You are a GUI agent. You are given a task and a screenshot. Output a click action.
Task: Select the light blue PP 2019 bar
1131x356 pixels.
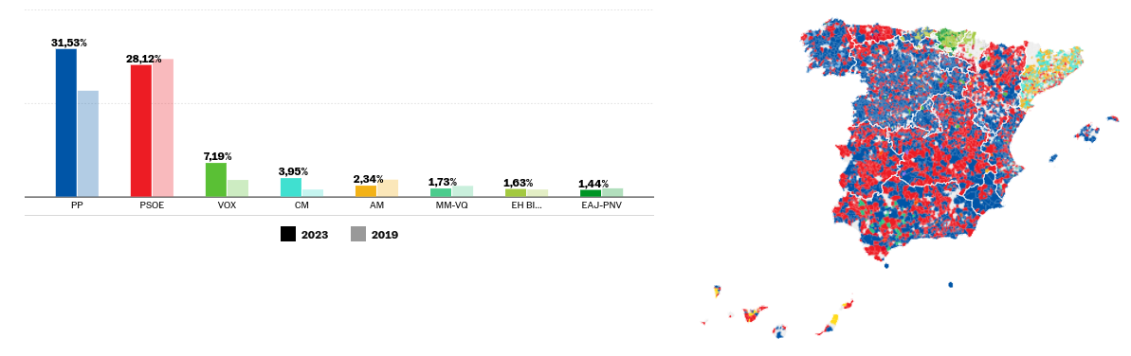click(x=88, y=143)
